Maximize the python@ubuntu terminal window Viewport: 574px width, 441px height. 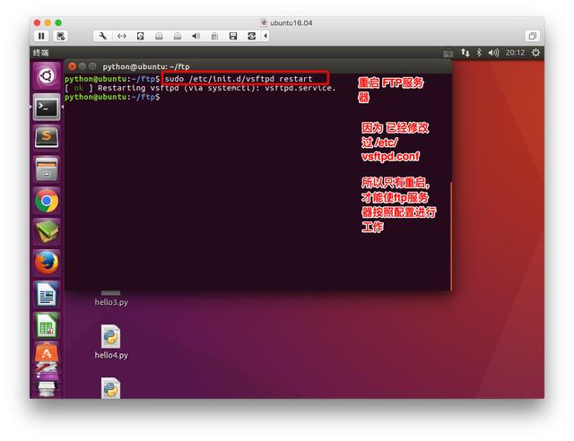click(x=92, y=66)
